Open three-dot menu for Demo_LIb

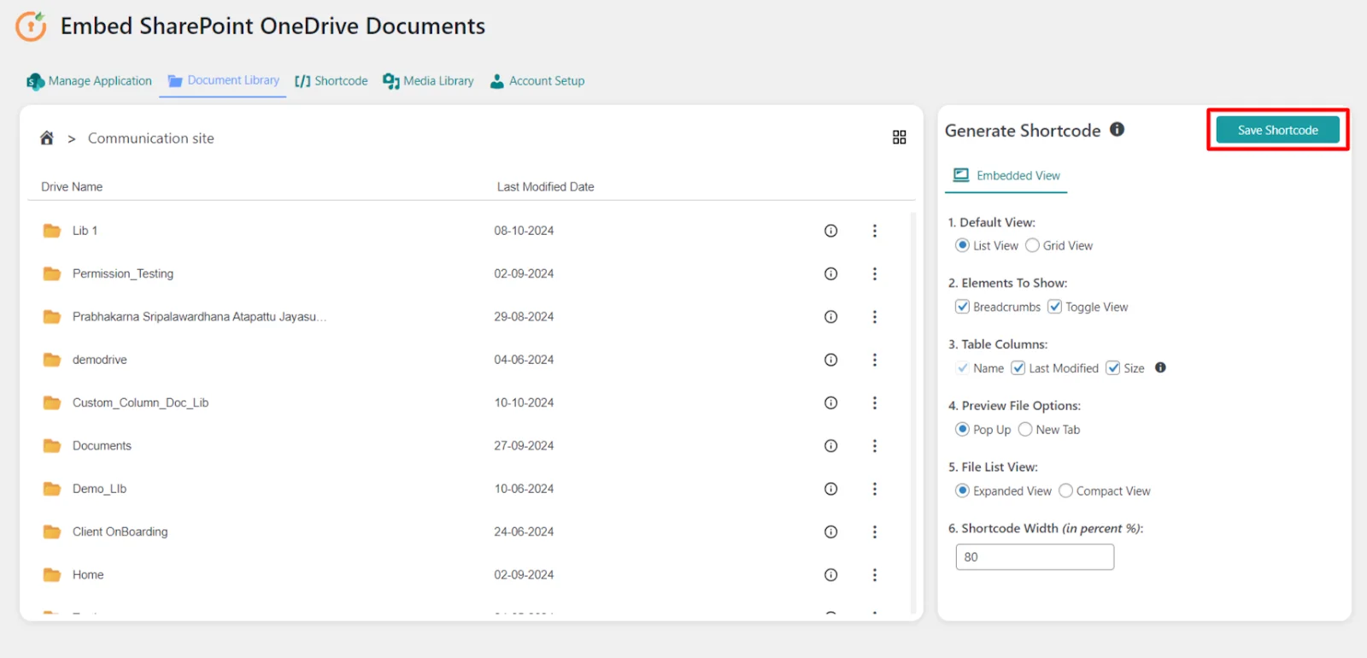[874, 489]
